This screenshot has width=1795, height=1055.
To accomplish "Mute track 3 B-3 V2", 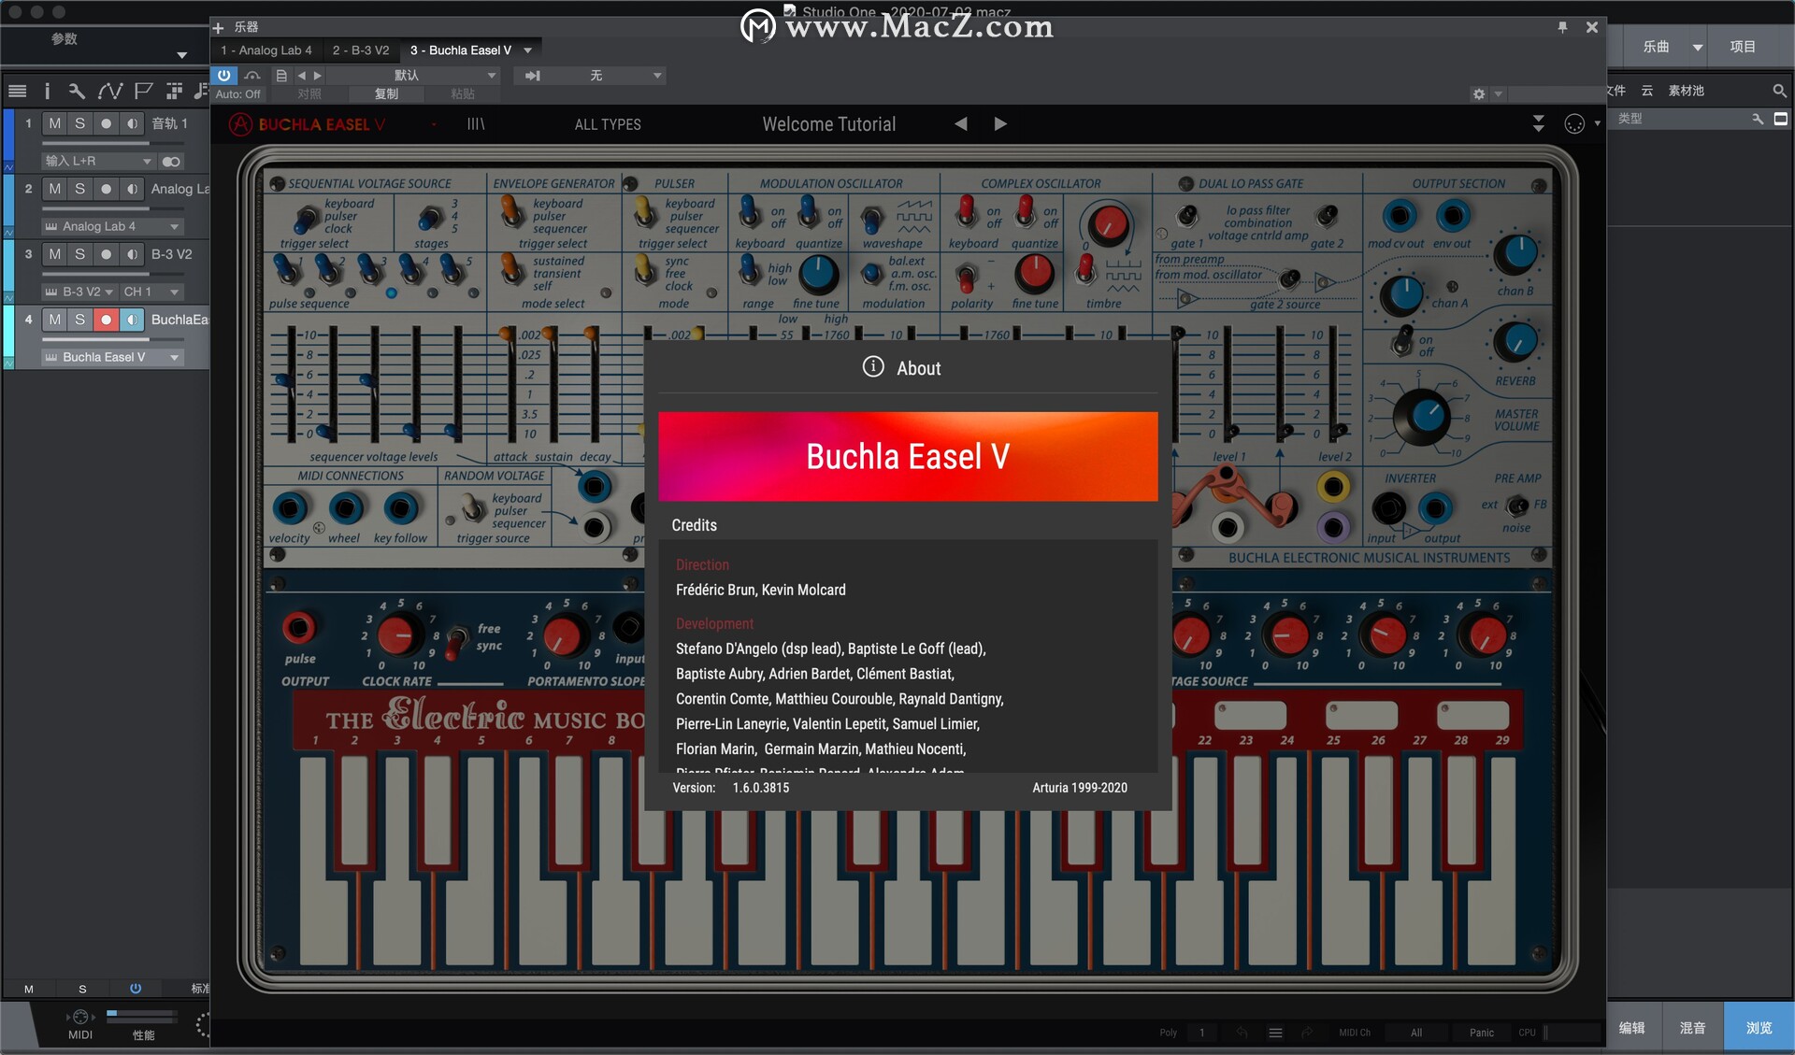I will (55, 254).
